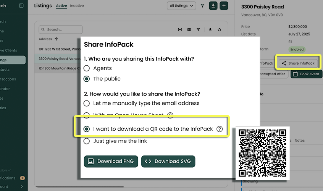This screenshot has height=191, width=323.
Task: Click the column width fit icon in table toolbar
Action: click(x=180, y=29)
